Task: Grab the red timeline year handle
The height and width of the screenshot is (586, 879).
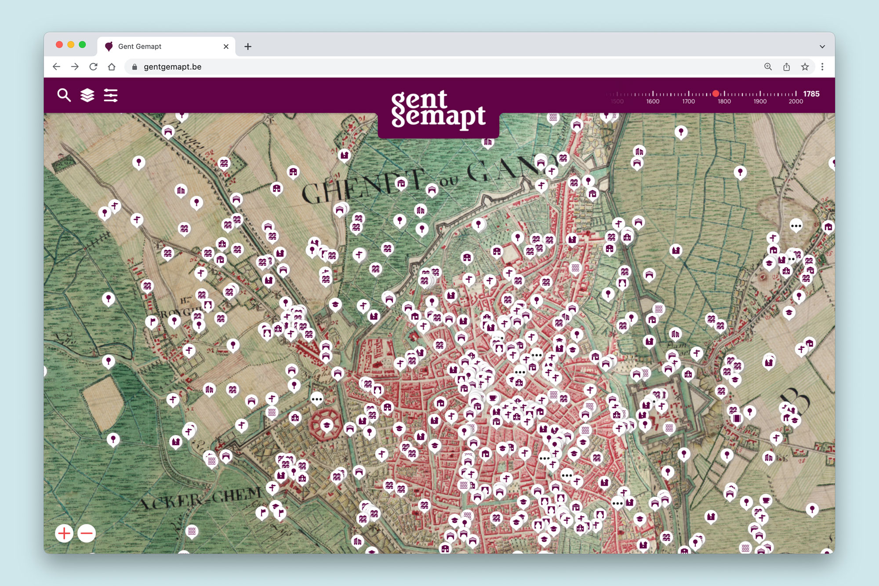Action: (716, 93)
